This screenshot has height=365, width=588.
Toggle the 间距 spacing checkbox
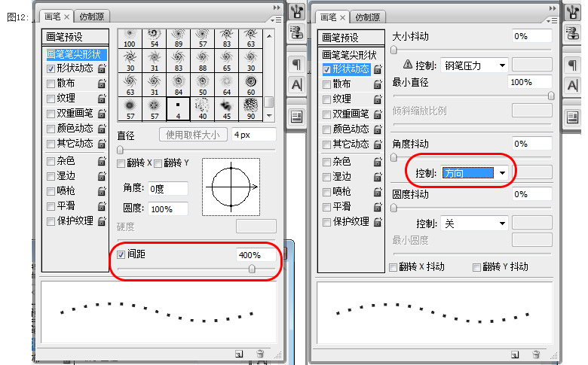tap(121, 255)
